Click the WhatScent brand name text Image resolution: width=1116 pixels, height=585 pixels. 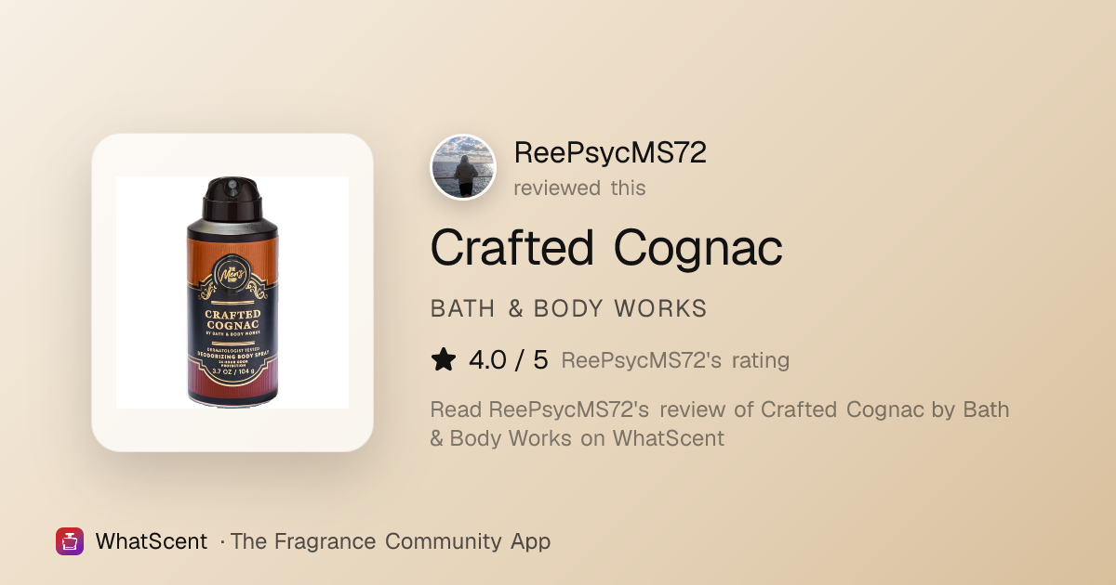point(152,541)
